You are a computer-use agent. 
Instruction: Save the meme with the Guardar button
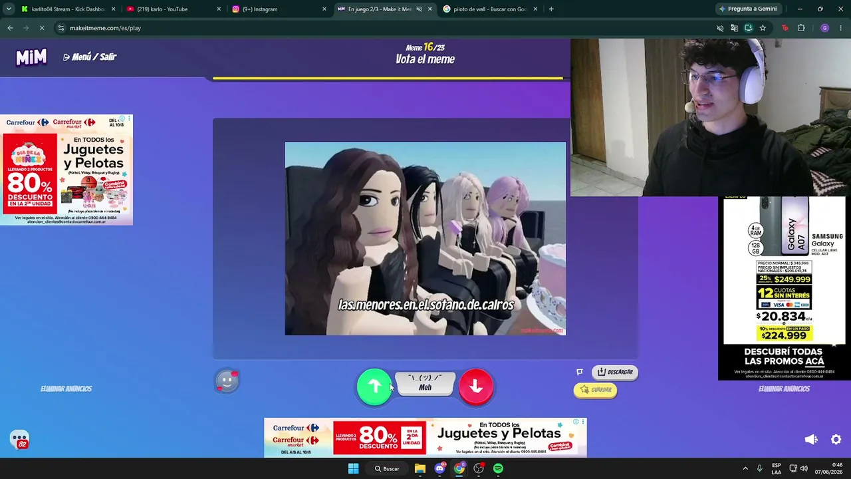595,390
